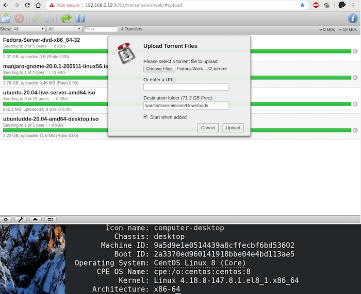Screen dimensions: 361x294
Task: Click the Not secure warning indicator
Action: point(64,5)
